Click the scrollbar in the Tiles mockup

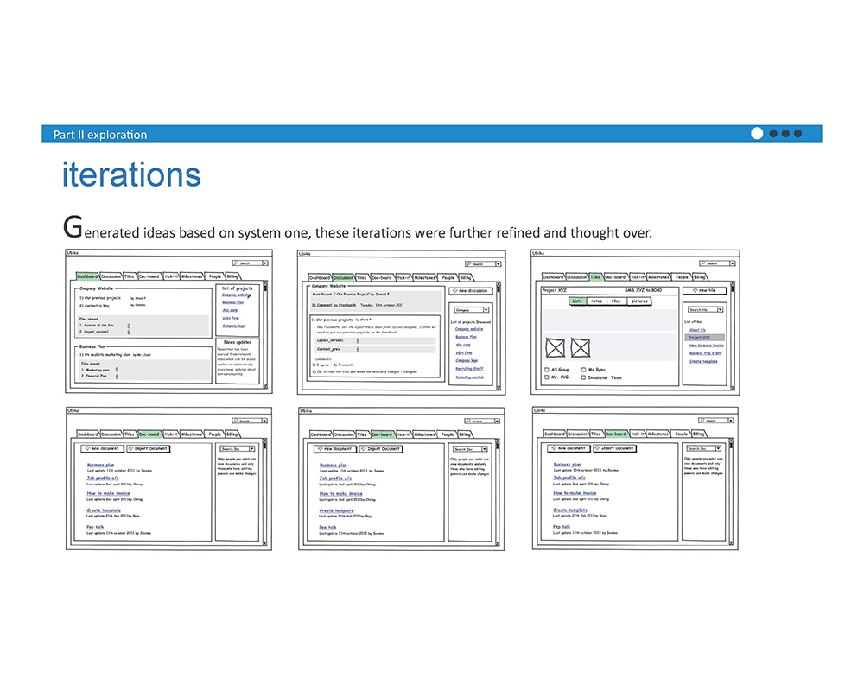pyautogui.click(x=733, y=336)
